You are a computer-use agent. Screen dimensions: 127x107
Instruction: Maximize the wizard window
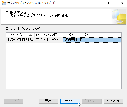click(110, 3)
